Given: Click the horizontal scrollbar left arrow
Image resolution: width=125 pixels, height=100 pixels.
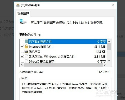Looking at the screenshot, I should pos(22,65).
